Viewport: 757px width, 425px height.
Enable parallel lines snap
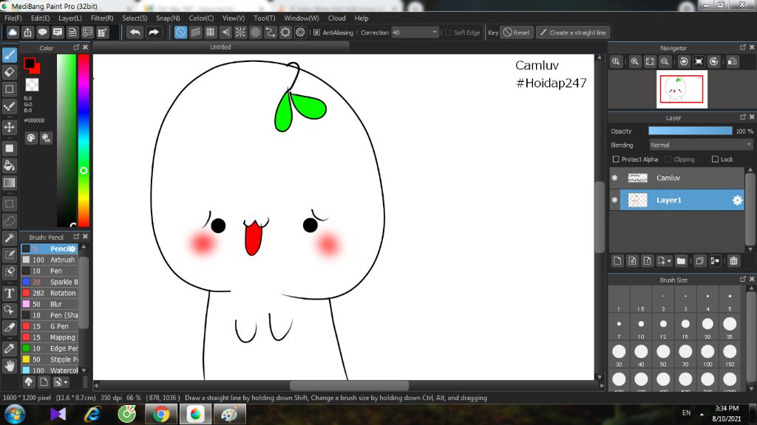pyautogui.click(x=195, y=32)
